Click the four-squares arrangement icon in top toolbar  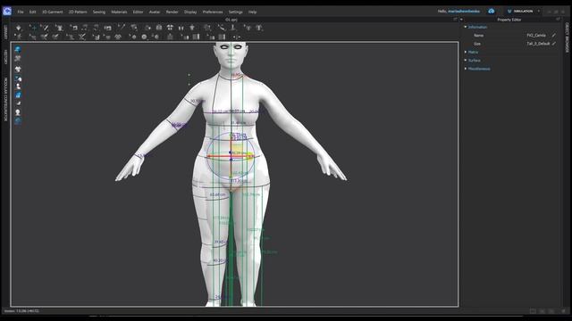coord(170,28)
